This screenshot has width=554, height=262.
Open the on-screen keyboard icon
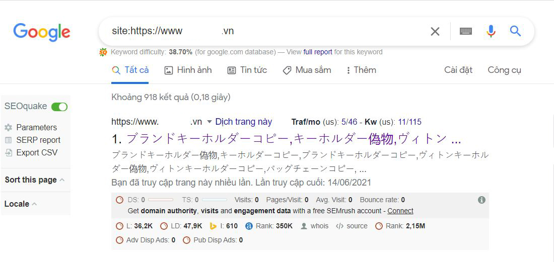click(466, 31)
